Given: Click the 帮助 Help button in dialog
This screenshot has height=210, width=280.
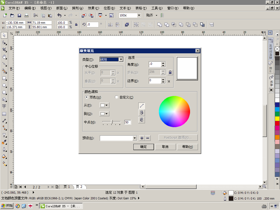Looking at the screenshot, I should pyautogui.click(x=188, y=147).
